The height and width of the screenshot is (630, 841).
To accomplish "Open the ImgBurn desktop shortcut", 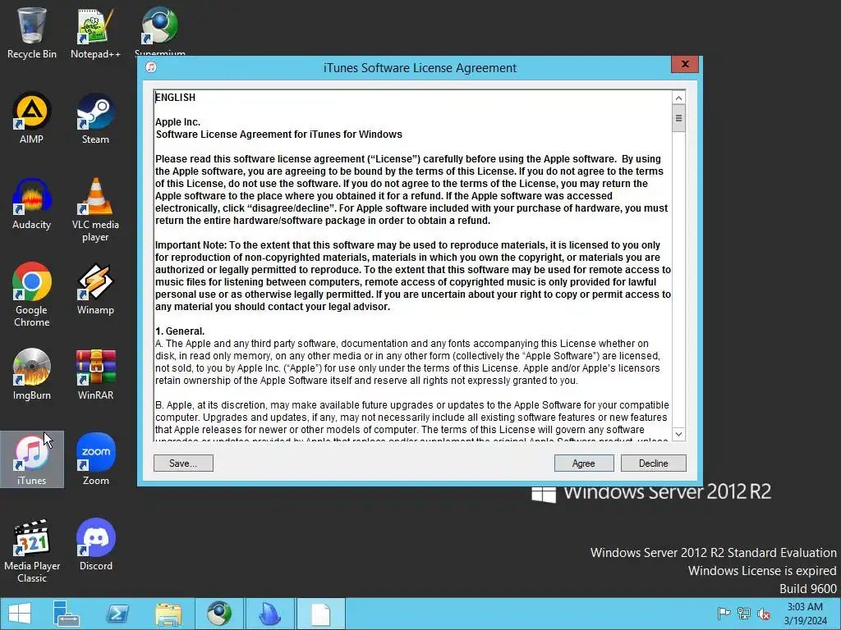I will click(32, 374).
